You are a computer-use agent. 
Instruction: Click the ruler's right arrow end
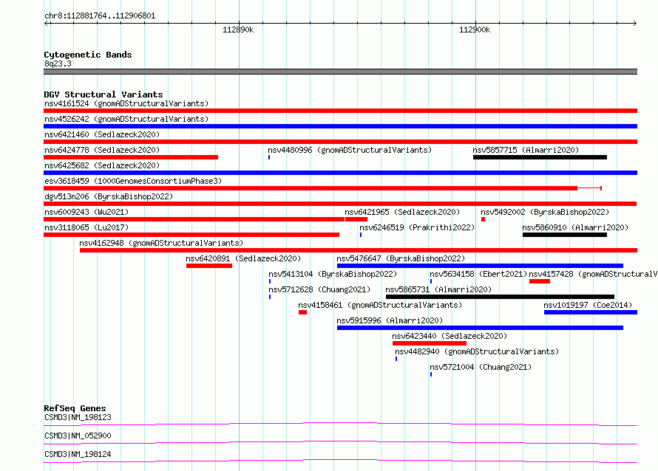pyautogui.click(x=634, y=23)
